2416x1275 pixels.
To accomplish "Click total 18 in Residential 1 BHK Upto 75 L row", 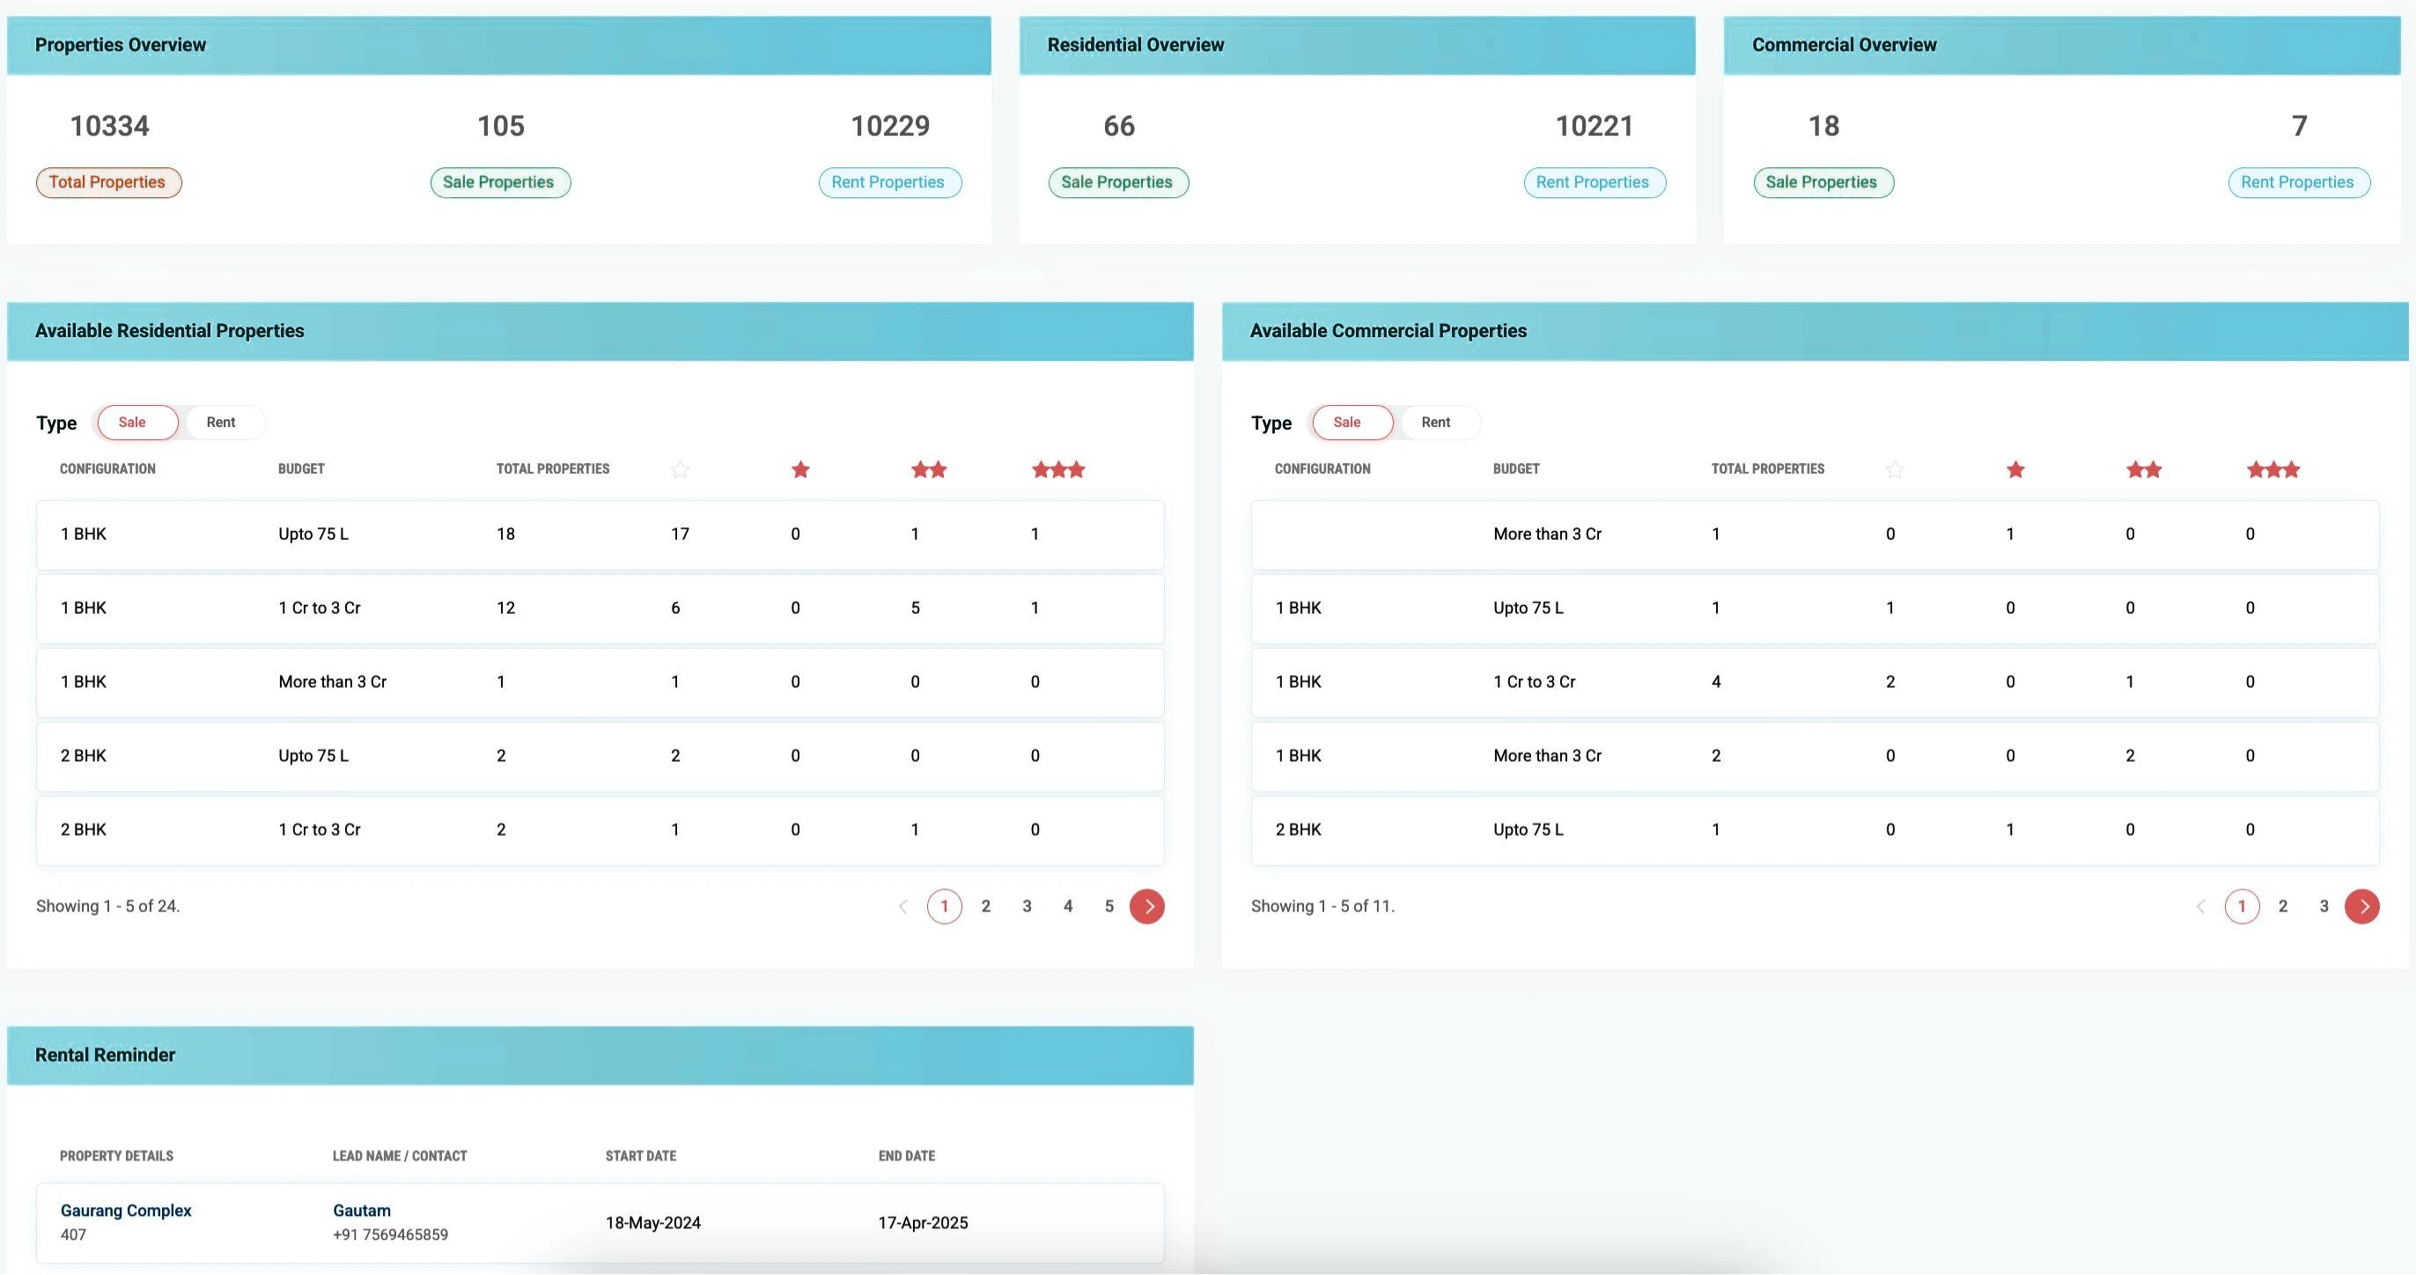I will coord(505,534).
